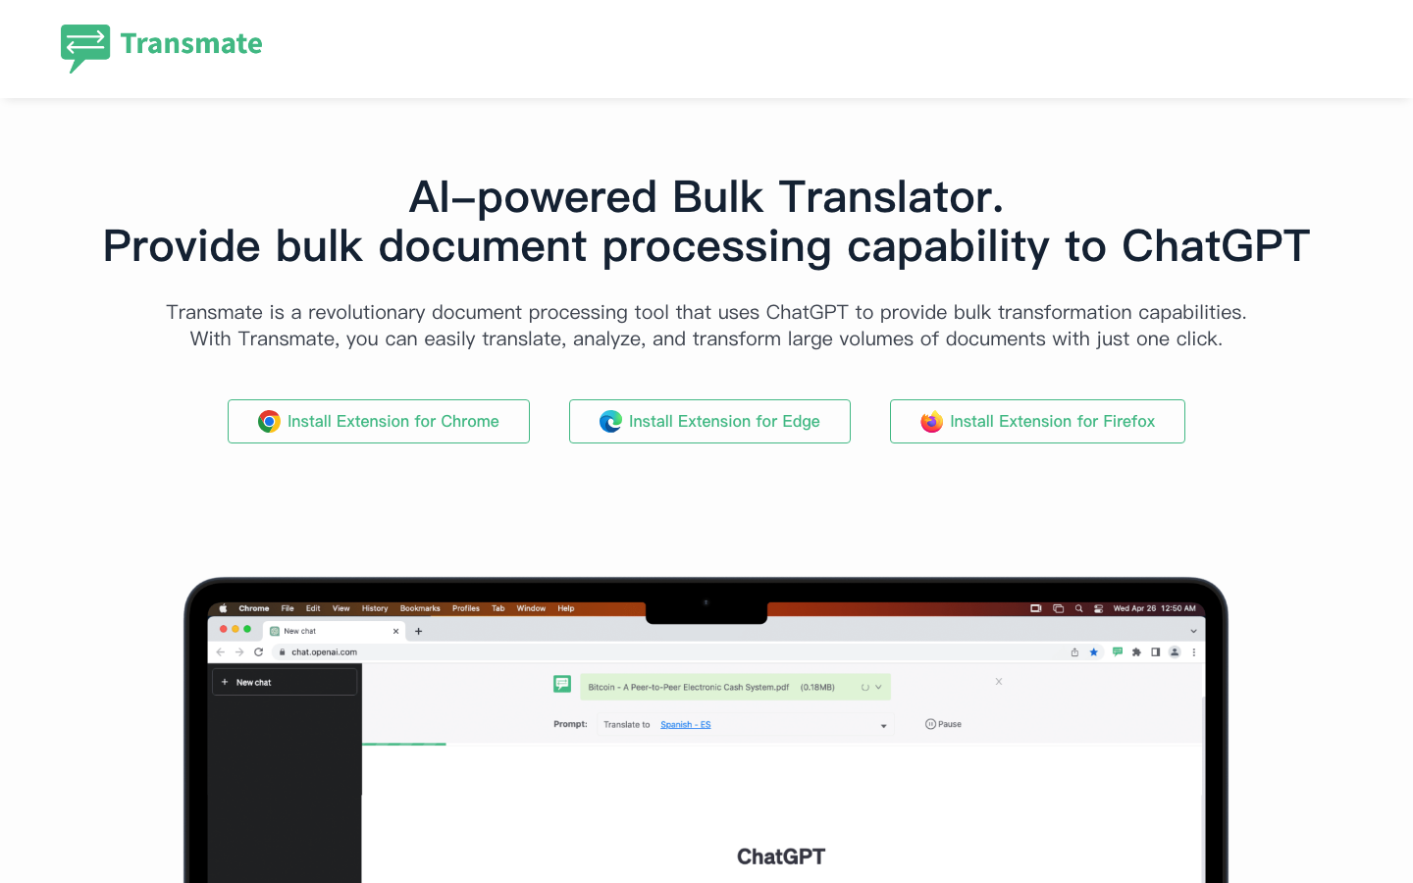Open the File menu in demo menu bar
1413x883 pixels.
click(288, 608)
